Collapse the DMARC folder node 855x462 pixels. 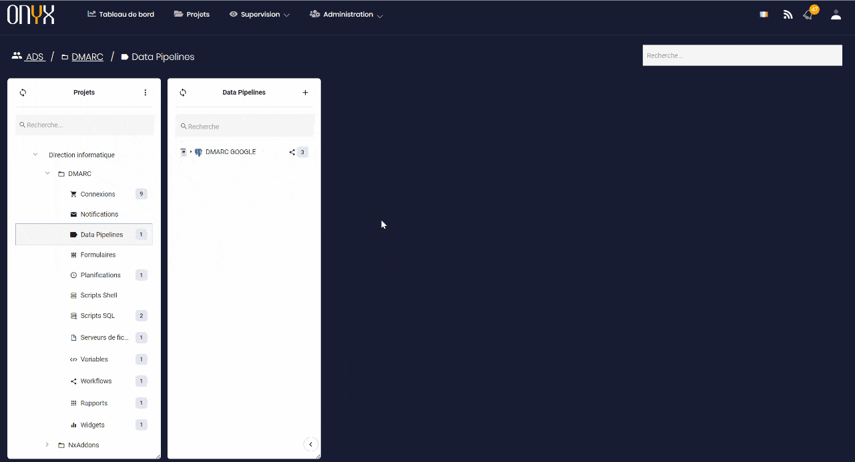[x=47, y=173]
